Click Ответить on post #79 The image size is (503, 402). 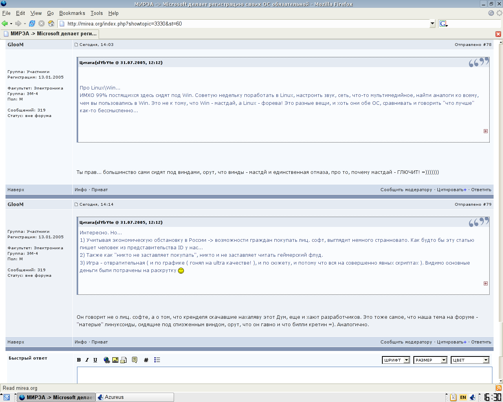481,342
